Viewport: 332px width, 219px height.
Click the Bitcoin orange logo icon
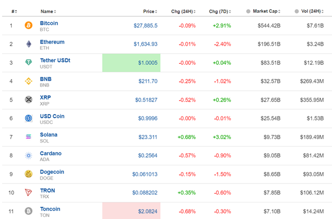point(29,26)
